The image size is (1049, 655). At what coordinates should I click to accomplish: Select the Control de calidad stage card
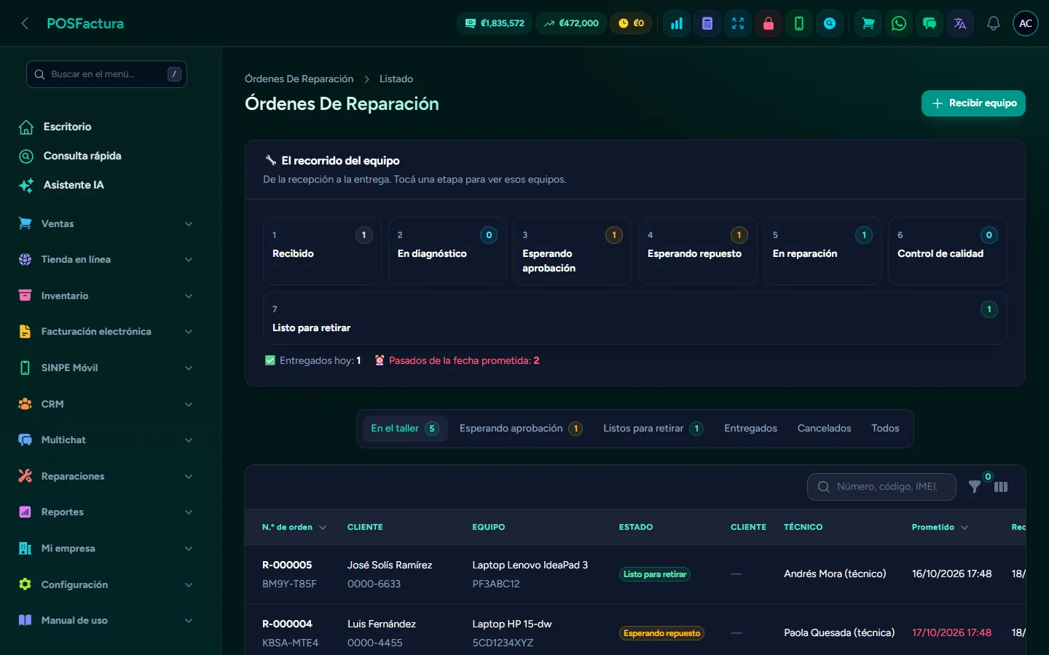948,251
